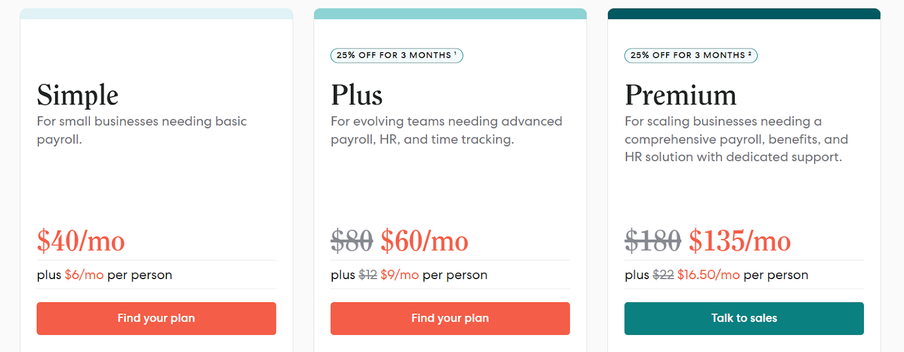The width and height of the screenshot is (904, 352).
Task: Click the discounted $60/mo Plus price
Action: pyautogui.click(x=424, y=241)
